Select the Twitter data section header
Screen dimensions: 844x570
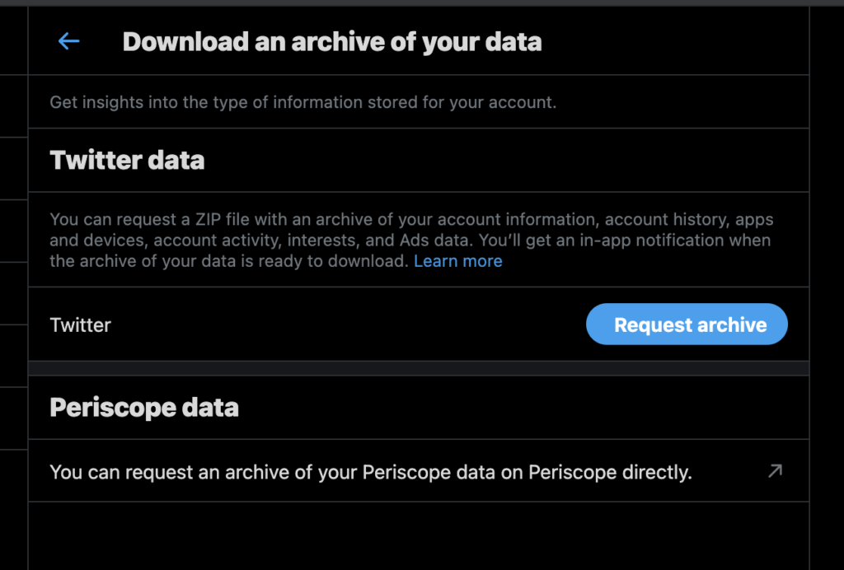(x=126, y=160)
